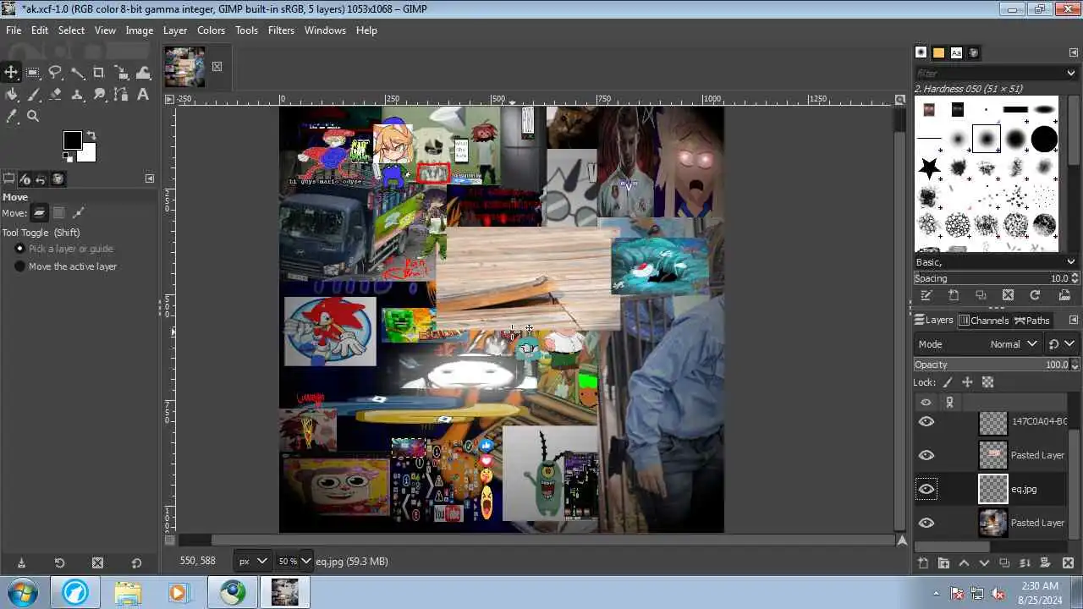Open the Colors menu

click(x=211, y=30)
